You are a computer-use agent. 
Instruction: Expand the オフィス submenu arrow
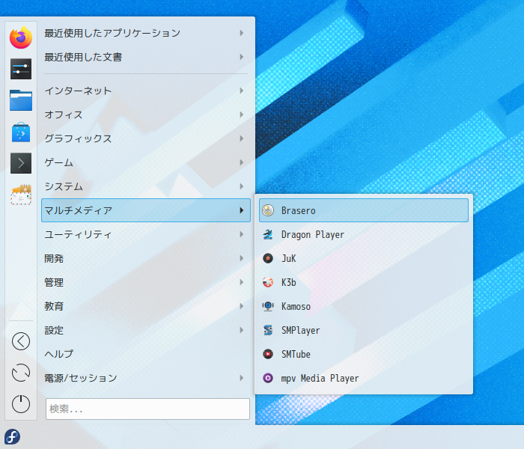tap(242, 114)
